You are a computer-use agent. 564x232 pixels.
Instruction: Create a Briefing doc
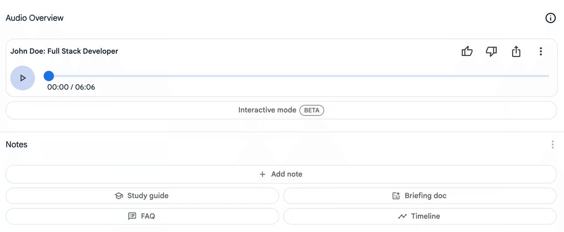pos(420,196)
